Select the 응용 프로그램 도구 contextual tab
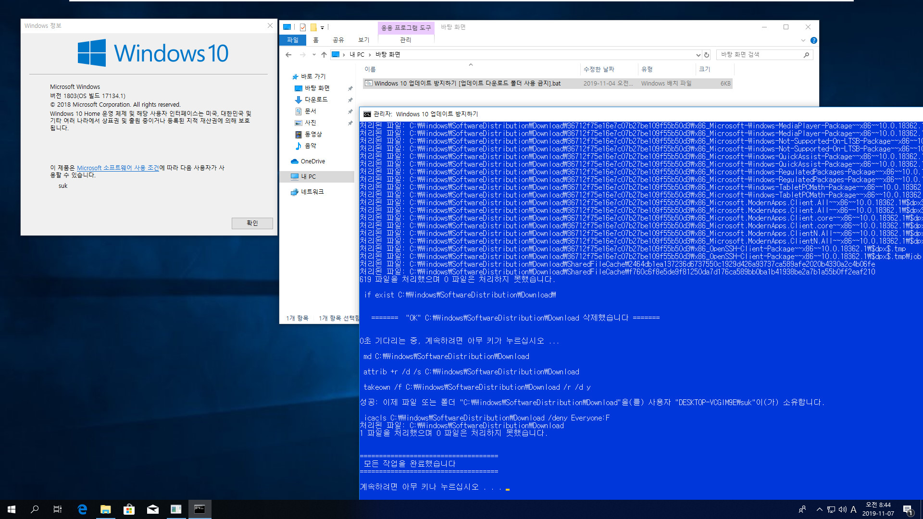The height and width of the screenshot is (519, 923). [x=406, y=27]
